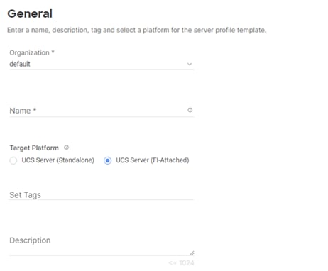Click the Organization field label

point(29,52)
